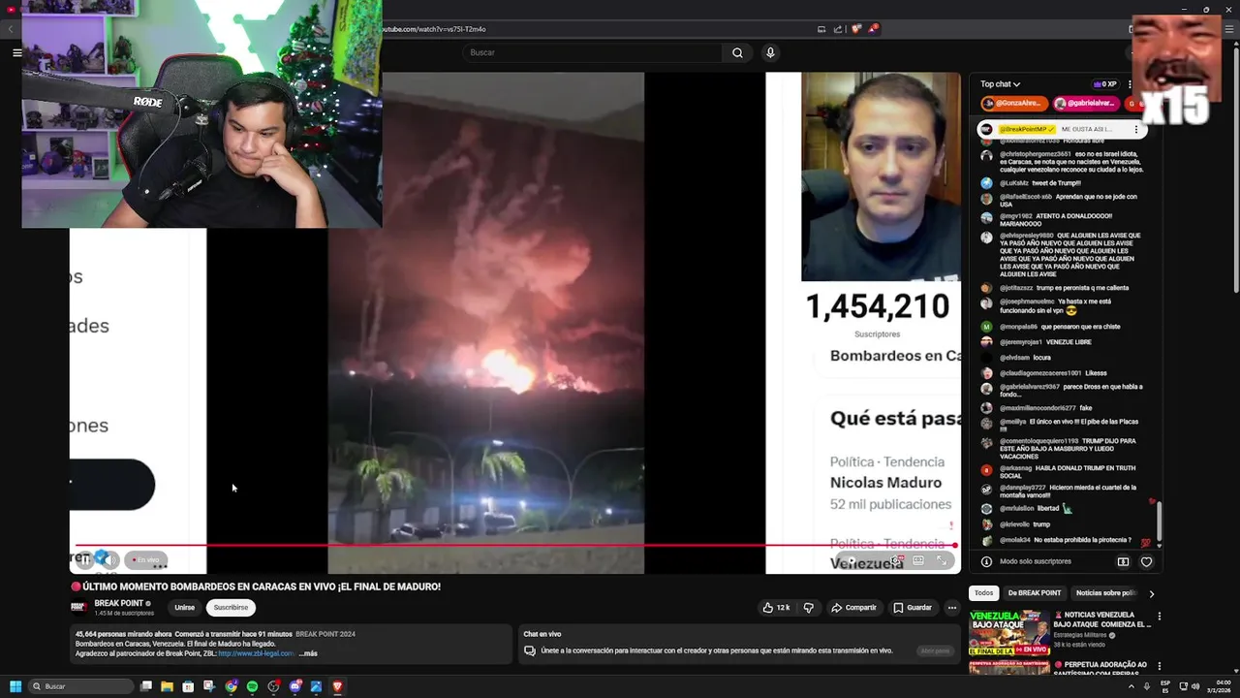This screenshot has width=1240, height=698.
Task: Like the video with 12 k thumbs up
Action: (x=776, y=608)
